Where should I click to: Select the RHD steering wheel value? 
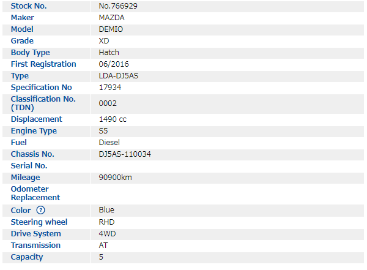tap(106, 222)
